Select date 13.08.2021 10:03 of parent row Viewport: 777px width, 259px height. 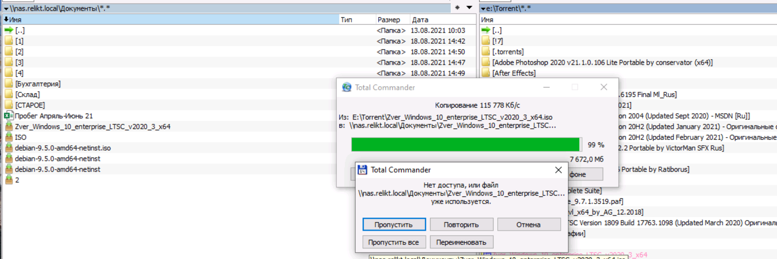coord(438,30)
